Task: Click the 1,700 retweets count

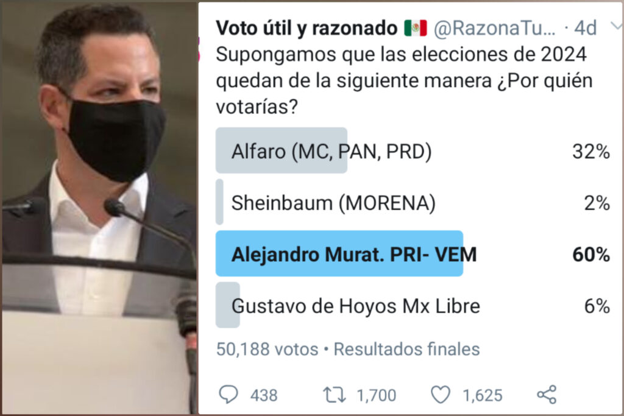Action: tap(376, 395)
